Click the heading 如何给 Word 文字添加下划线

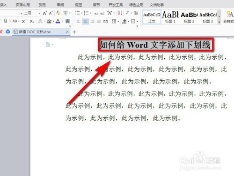pos(155,45)
